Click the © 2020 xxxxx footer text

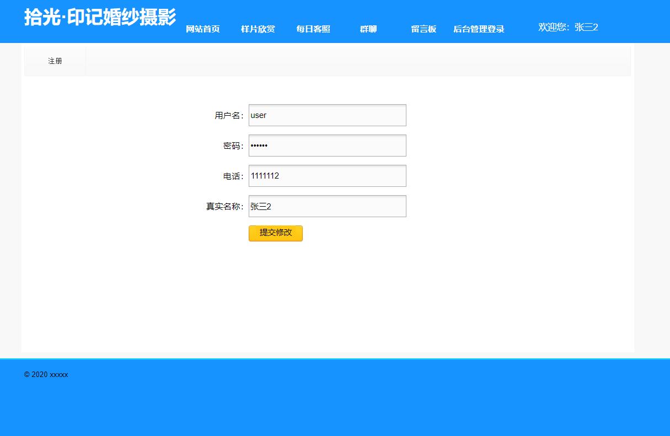(46, 374)
